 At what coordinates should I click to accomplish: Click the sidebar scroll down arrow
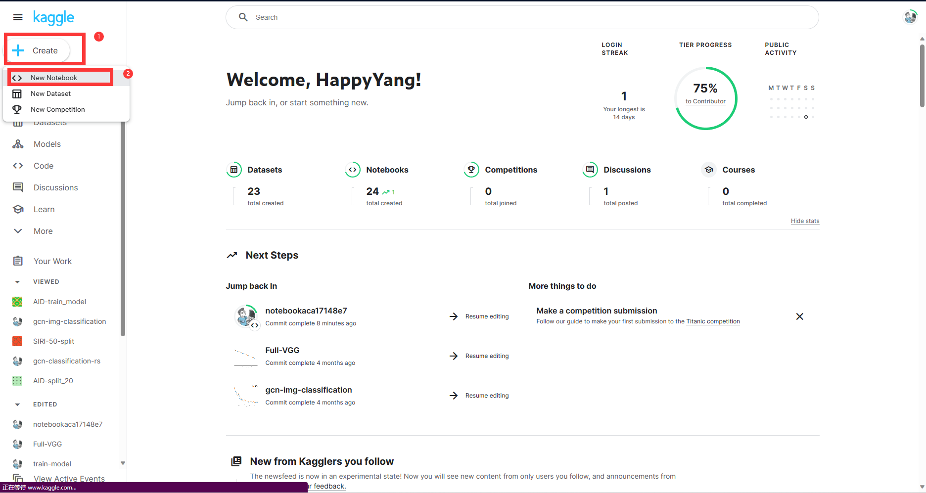pos(123,463)
